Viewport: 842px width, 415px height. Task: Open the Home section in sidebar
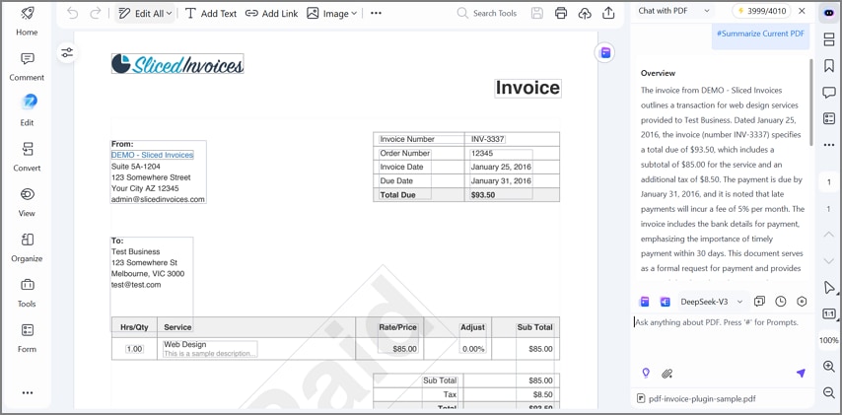pyautogui.click(x=27, y=22)
